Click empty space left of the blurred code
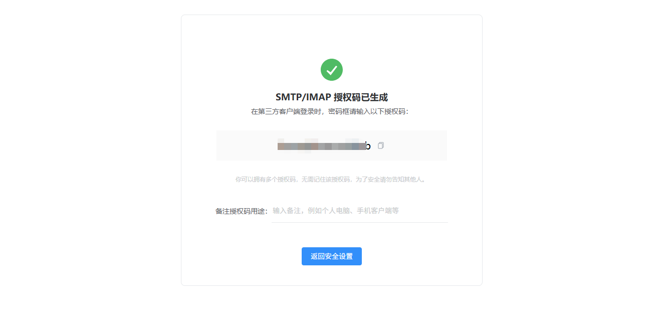The height and width of the screenshot is (316, 663). pos(246,145)
